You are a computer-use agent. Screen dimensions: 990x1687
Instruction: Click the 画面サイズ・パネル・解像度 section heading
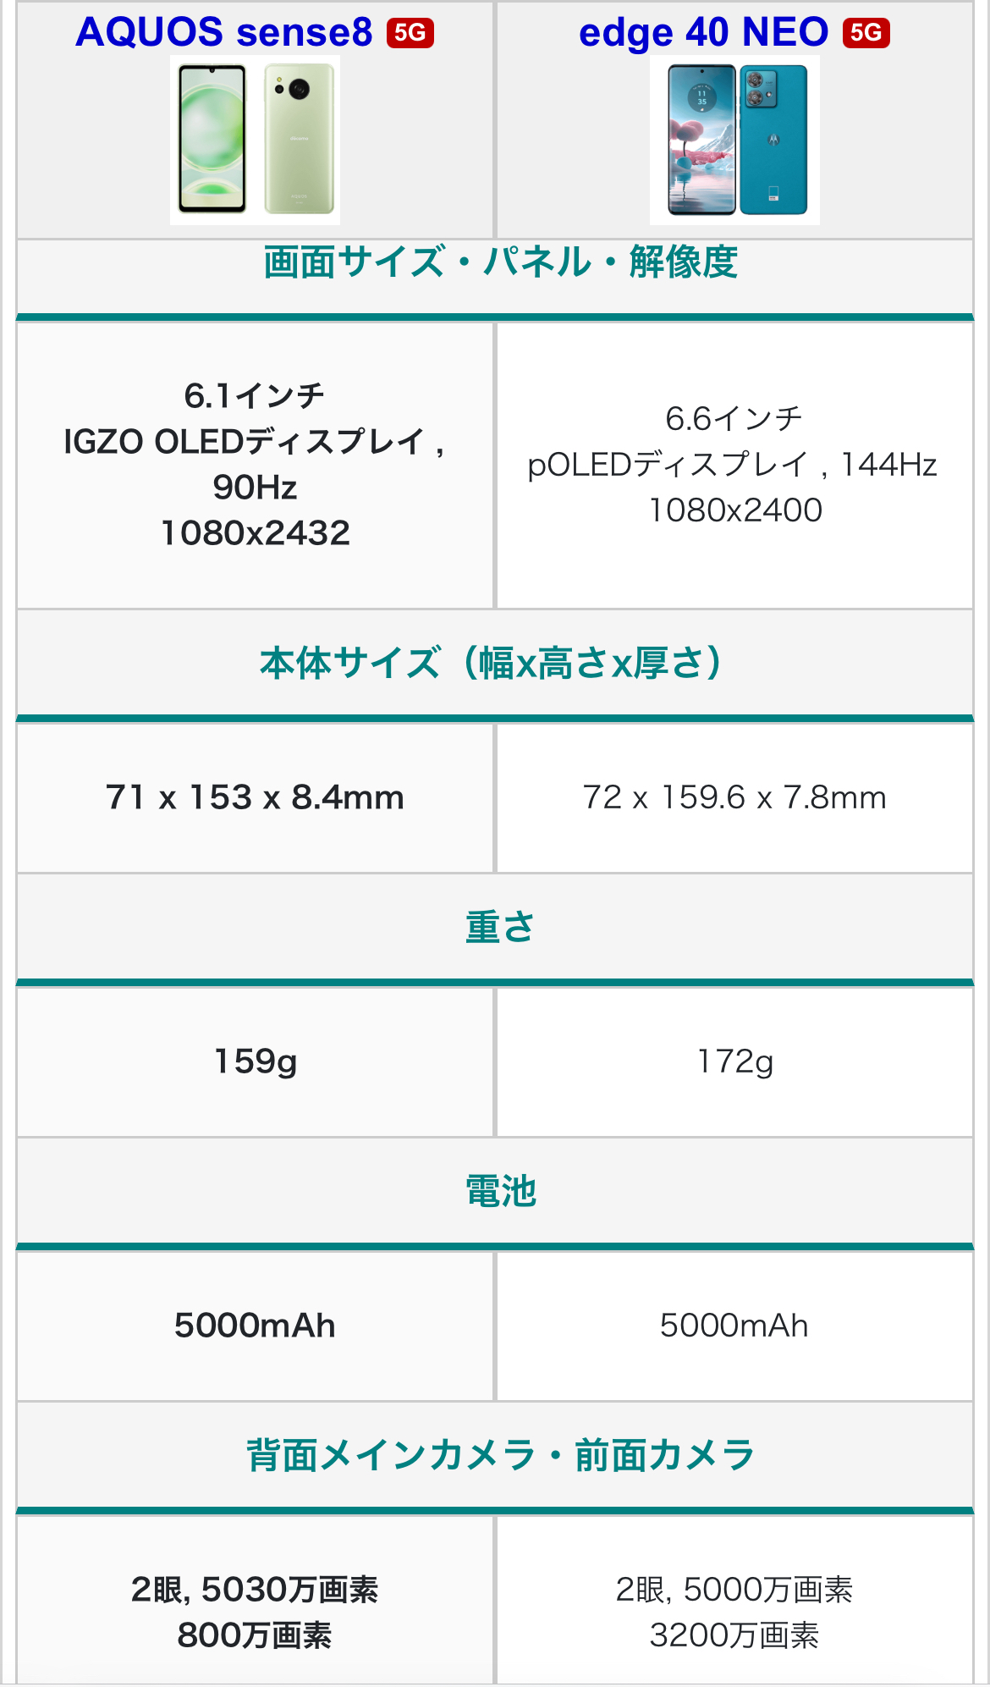(500, 262)
